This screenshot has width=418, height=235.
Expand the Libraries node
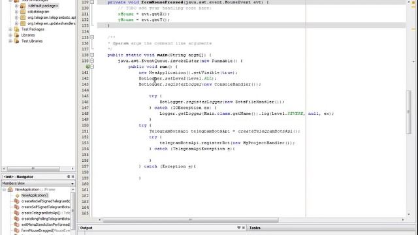click(x=10, y=35)
